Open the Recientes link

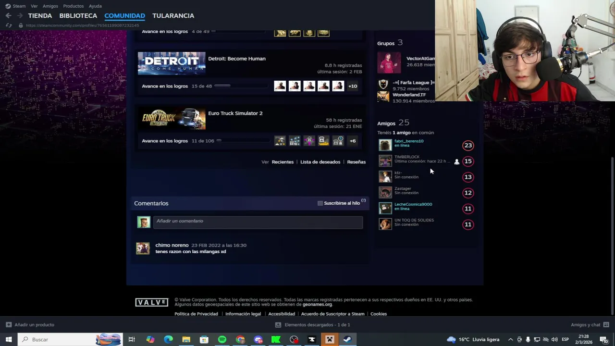tap(283, 162)
